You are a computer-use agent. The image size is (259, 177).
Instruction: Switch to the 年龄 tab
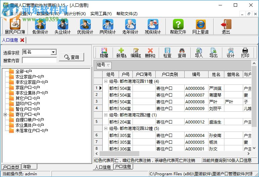pyautogui.click(x=29, y=167)
